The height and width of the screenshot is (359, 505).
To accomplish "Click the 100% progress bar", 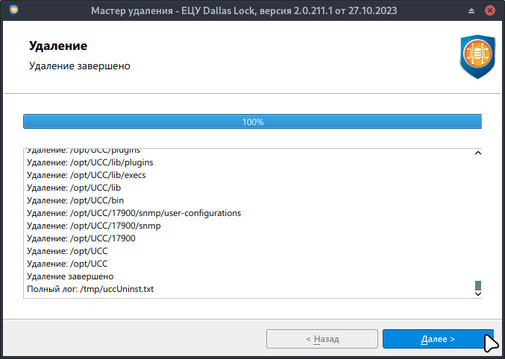I will pyautogui.click(x=252, y=121).
